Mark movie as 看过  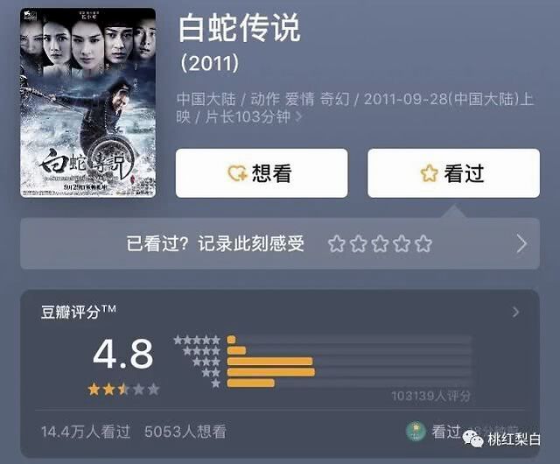[x=453, y=173]
